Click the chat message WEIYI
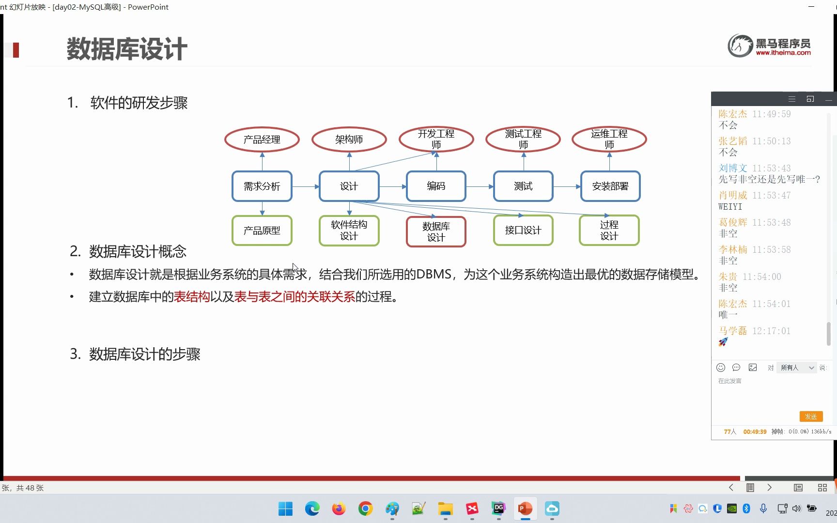837x523 pixels. [x=730, y=207]
